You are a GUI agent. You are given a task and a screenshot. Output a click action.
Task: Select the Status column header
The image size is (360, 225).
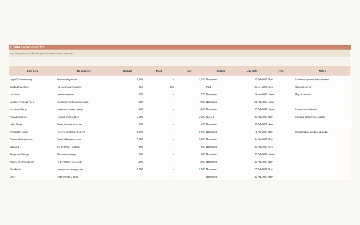(221, 71)
